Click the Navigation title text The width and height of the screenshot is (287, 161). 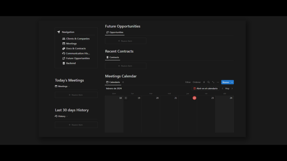pos(68,32)
